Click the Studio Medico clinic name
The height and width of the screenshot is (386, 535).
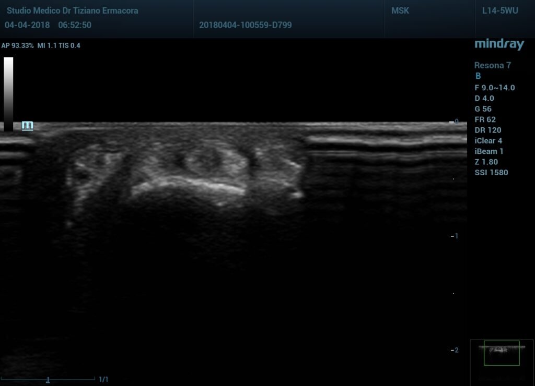[72, 10]
